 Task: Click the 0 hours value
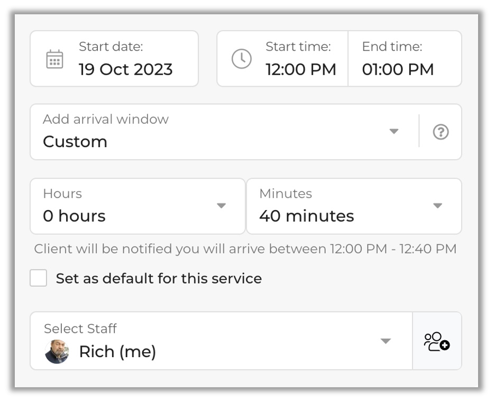74,216
